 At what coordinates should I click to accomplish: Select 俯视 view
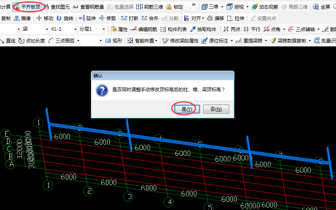[x=235, y=7]
